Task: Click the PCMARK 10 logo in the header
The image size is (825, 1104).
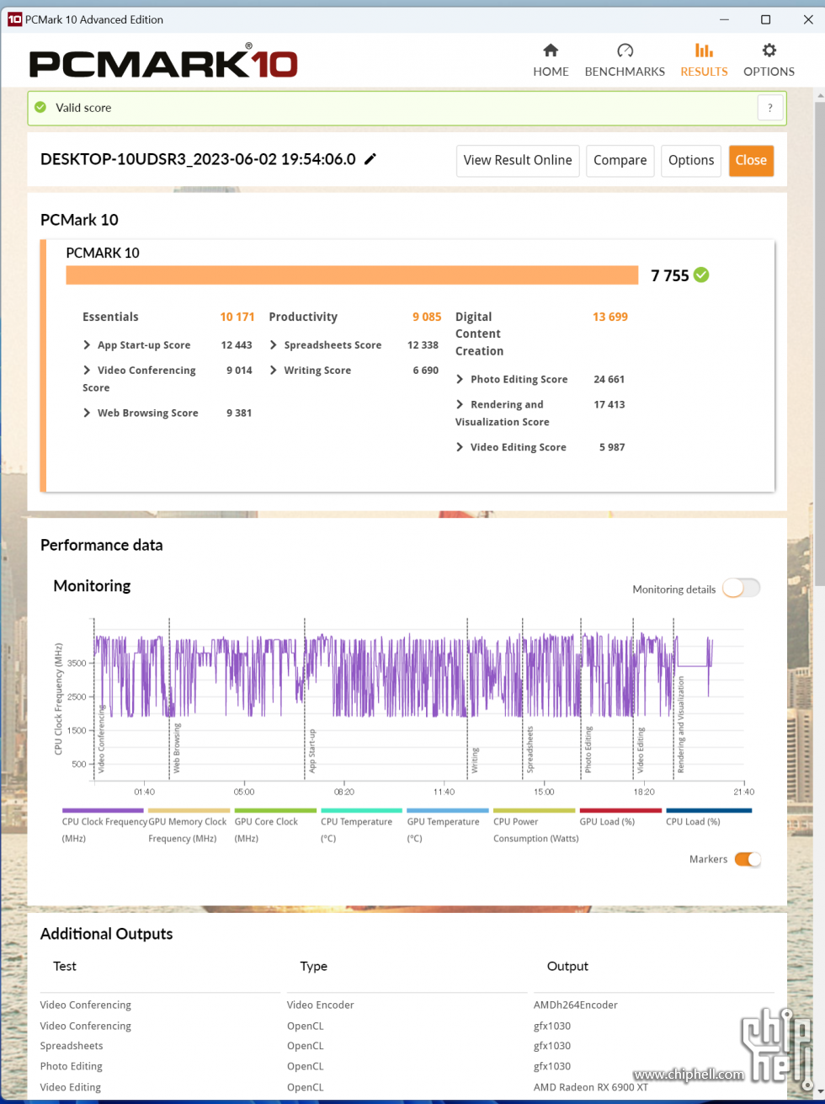Action: tap(163, 61)
